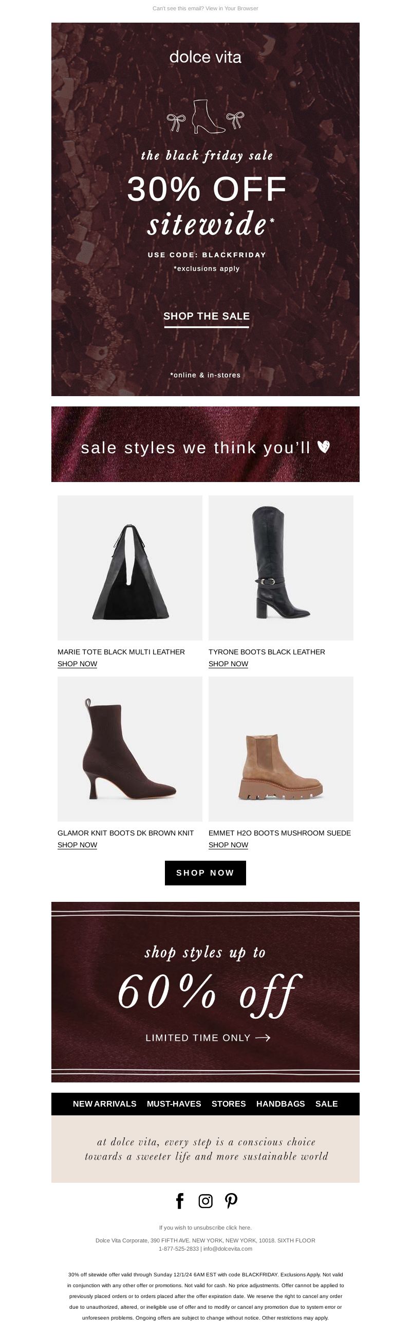411x1334 pixels.
Task: Open the Pinterest icon link
Action: pyautogui.click(x=231, y=1201)
